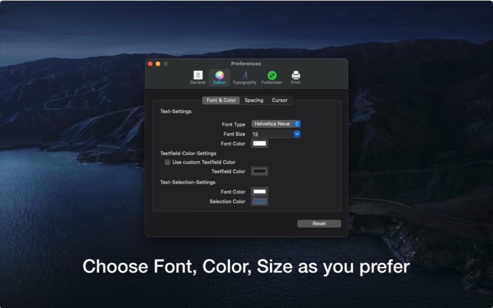Click the Helvetica Neue font selector
This screenshot has height=308, width=493.
(x=272, y=124)
